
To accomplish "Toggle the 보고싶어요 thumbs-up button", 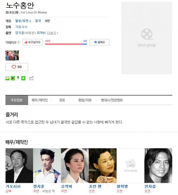I will (x=33, y=42).
